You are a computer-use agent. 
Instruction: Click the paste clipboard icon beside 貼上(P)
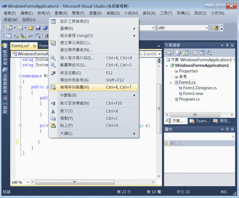pos(53,125)
